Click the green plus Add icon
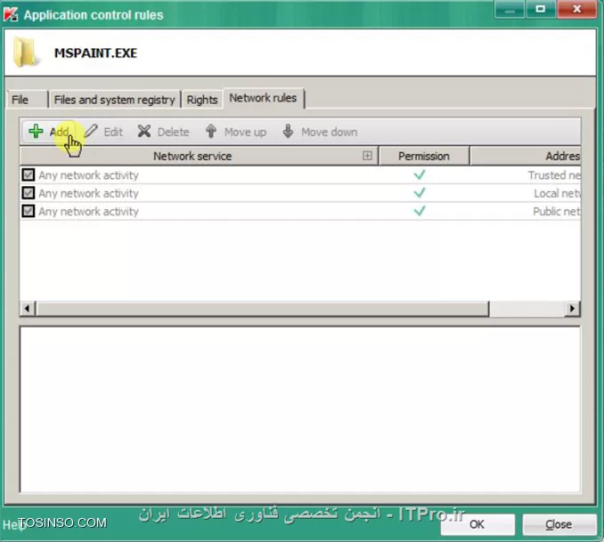Screen dimensions: 604x542 [36, 131]
